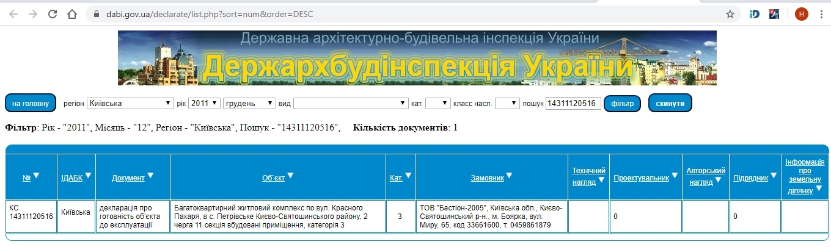
Task: Open the iD browser extension icon
Action: tap(754, 14)
